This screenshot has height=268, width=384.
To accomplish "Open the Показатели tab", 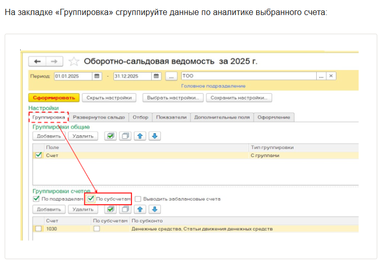I will (171, 117).
